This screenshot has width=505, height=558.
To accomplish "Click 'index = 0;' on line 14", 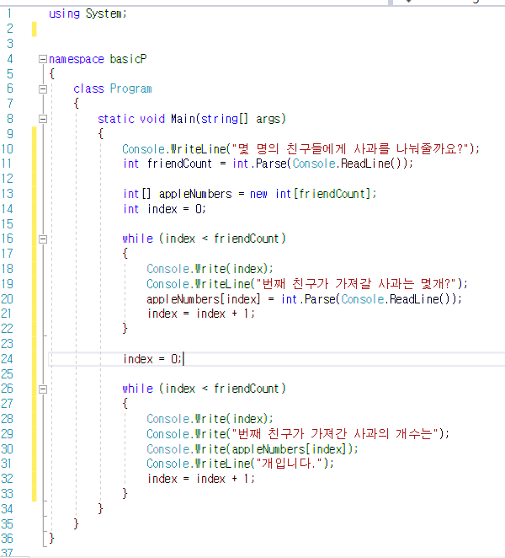I will click(176, 209).
